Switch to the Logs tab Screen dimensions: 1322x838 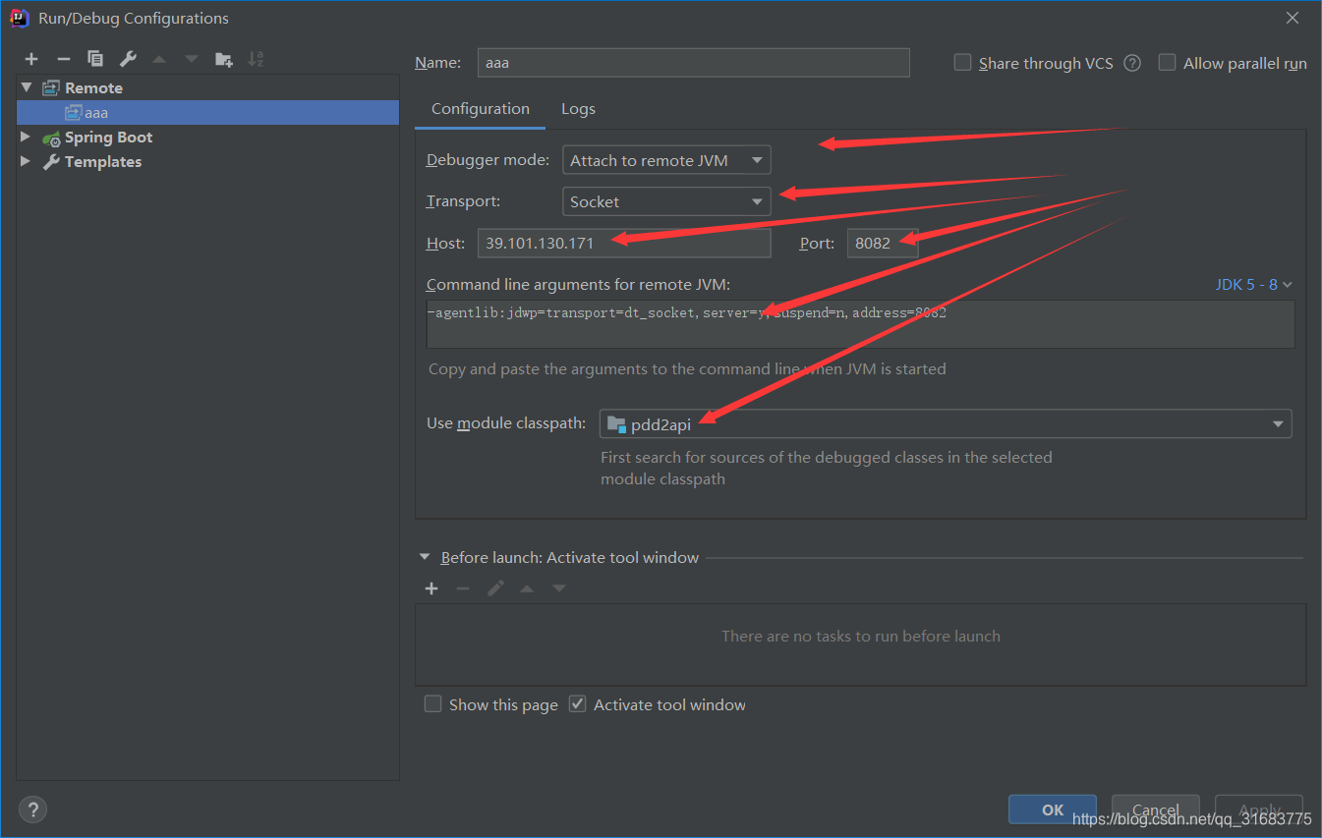[578, 108]
